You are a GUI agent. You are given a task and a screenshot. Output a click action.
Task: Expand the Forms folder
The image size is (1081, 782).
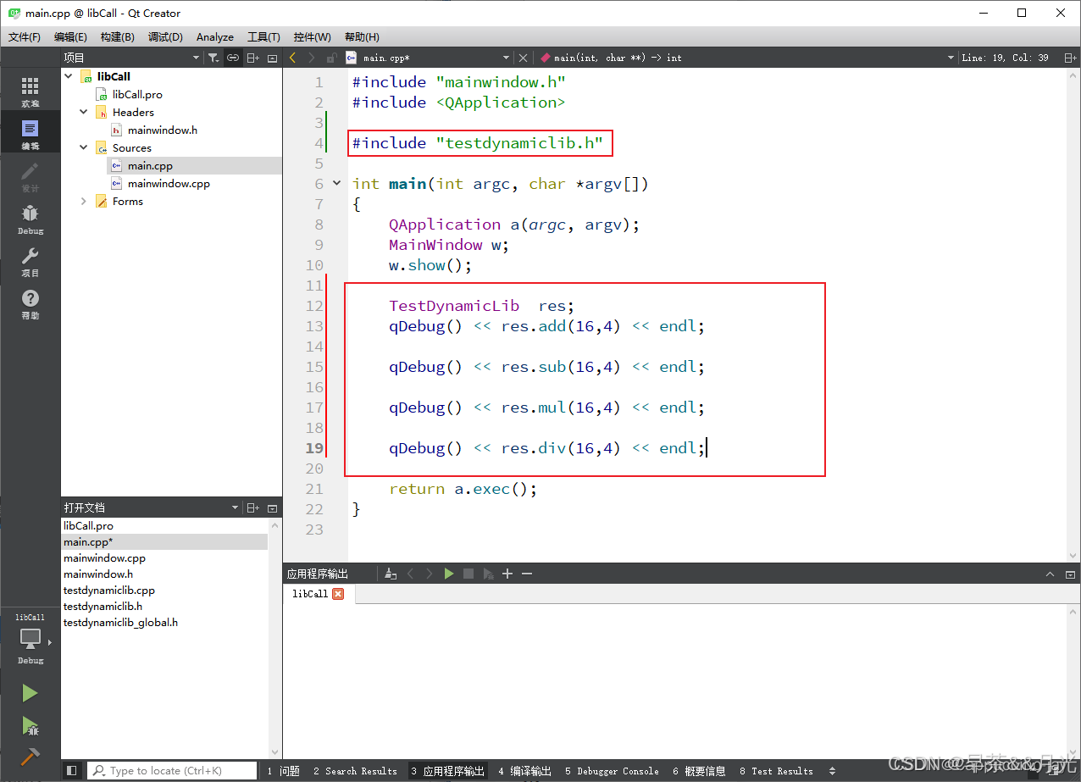(83, 201)
